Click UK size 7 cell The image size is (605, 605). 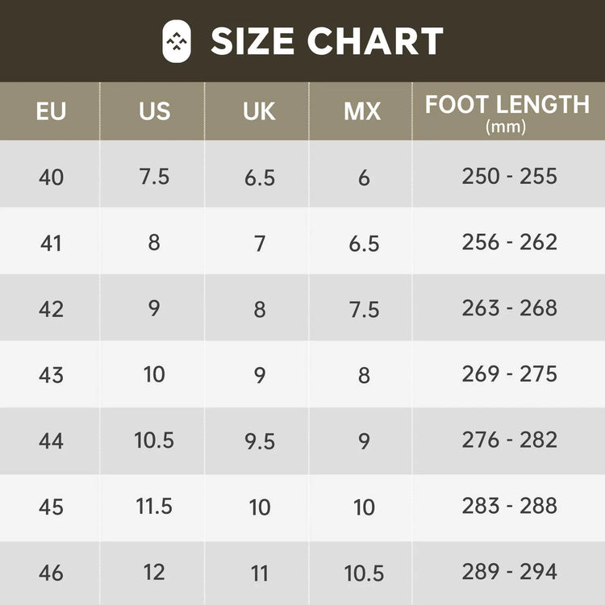[x=259, y=243]
